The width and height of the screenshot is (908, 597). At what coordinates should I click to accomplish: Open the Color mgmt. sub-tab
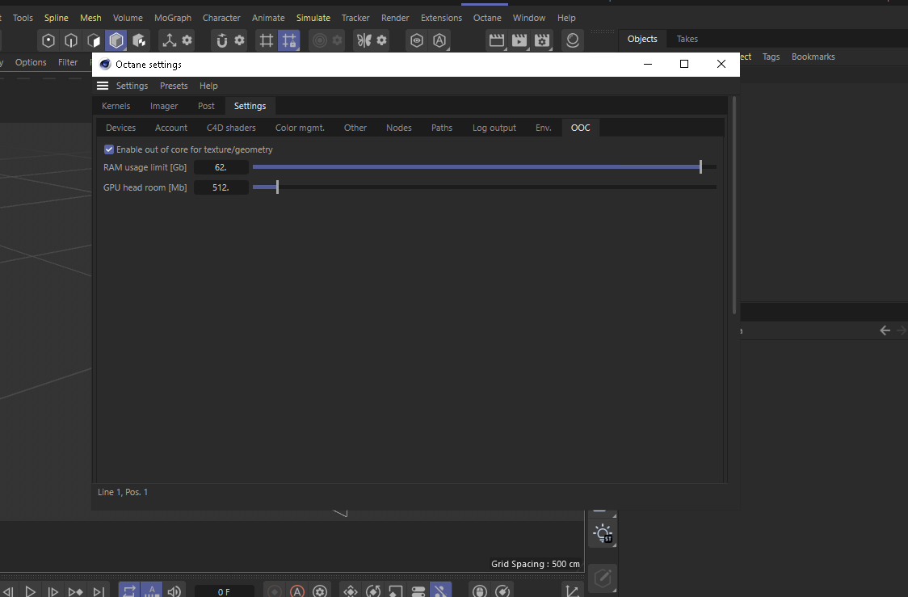300,128
